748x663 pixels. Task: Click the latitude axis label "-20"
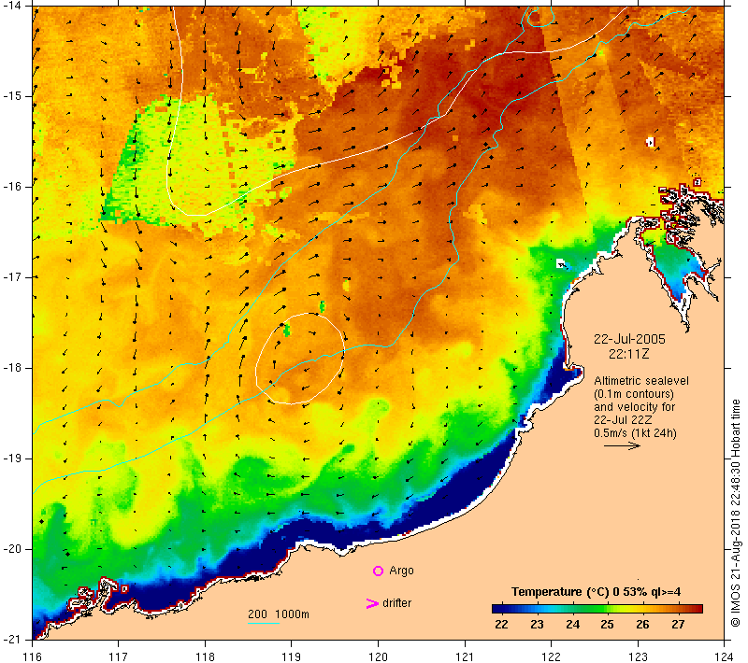coord(12,549)
